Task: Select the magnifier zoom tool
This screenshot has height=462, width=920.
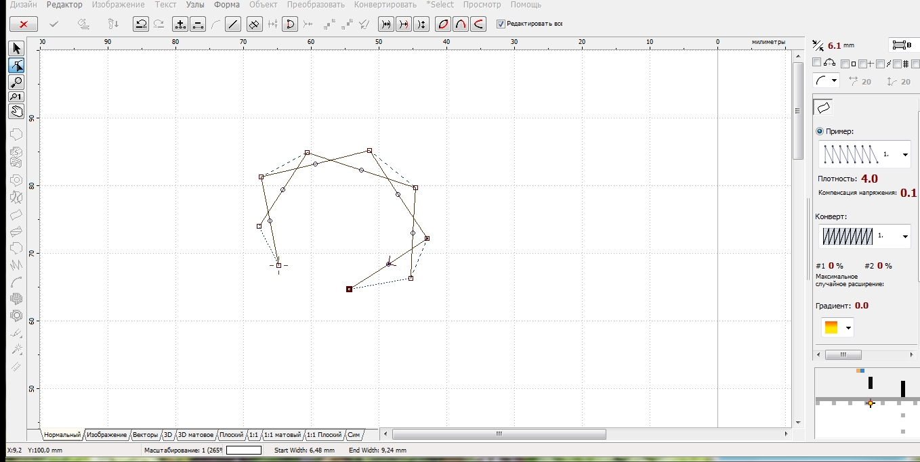Action: coord(16,82)
